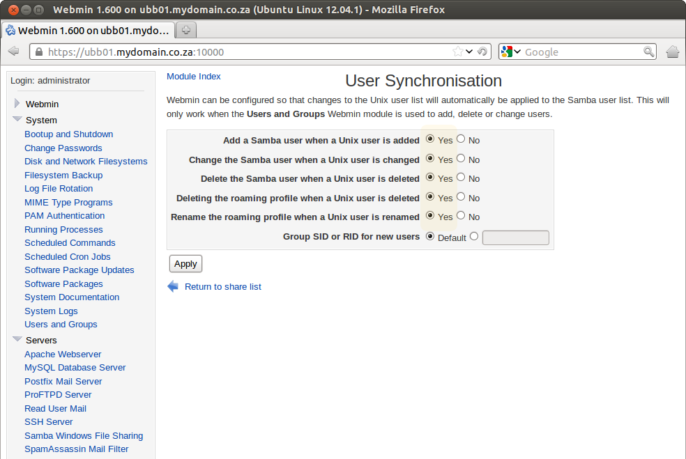Go to Disk and Network Filesystems

click(x=86, y=162)
